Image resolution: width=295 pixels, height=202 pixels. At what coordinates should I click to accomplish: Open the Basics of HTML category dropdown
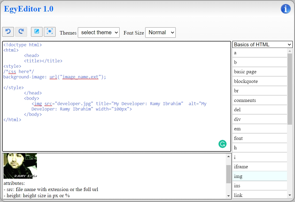[262, 44]
